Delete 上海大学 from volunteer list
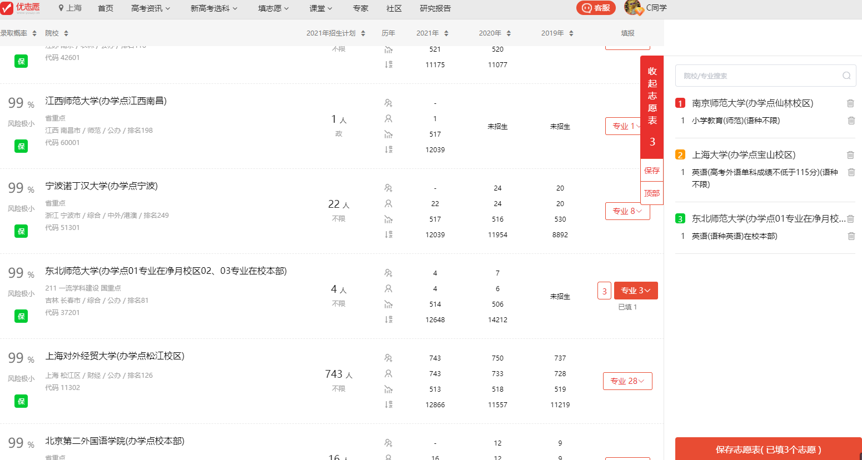The width and height of the screenshot is (862, 460). (850, 155)
